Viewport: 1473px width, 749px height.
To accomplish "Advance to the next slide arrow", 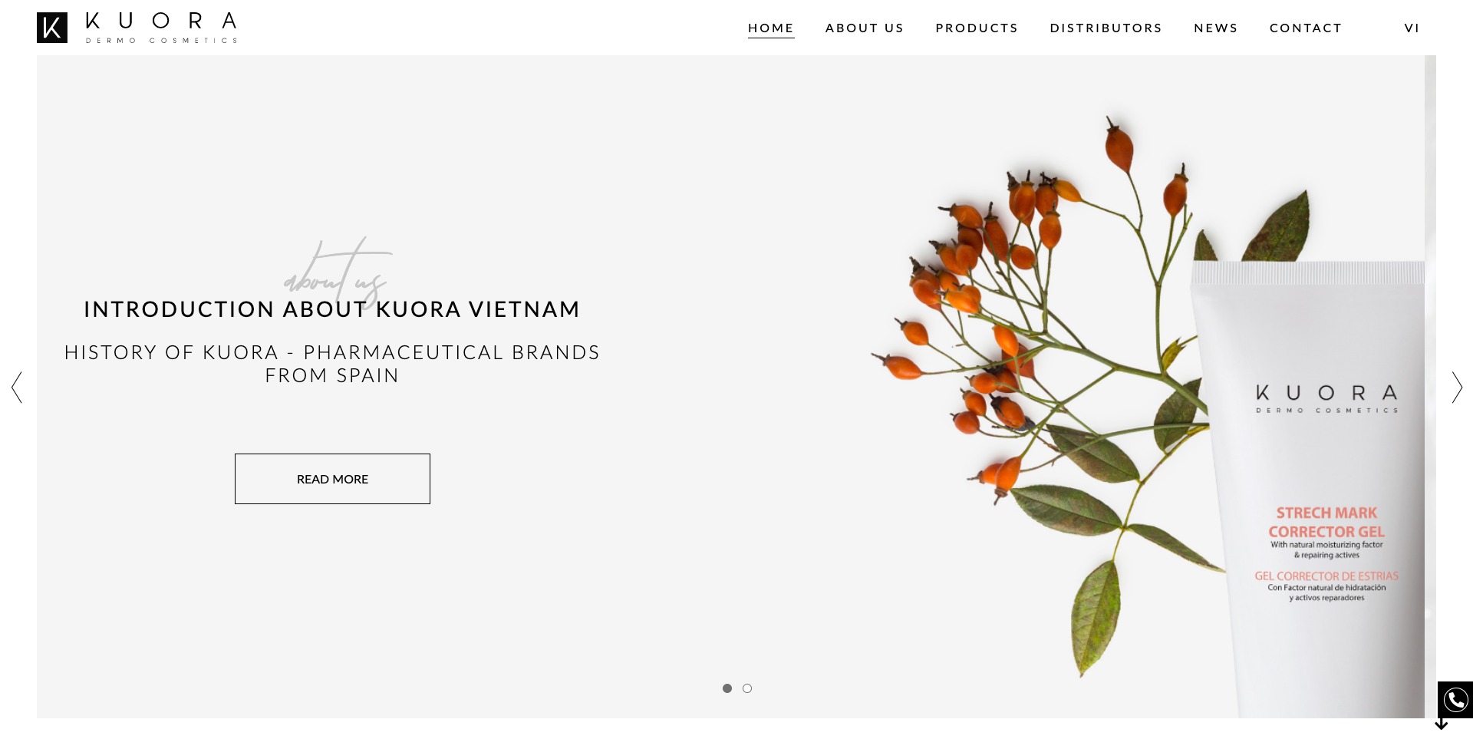I will click(1457, 388).
